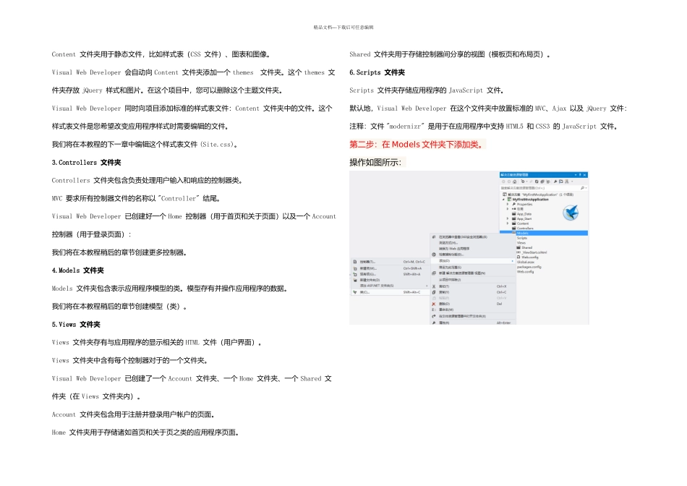Screen dimensions: 687x486
Task: Click the Class 类(C)... item with Shift+Alt+C
Action: pyautogui.click(x=391, y=292)
